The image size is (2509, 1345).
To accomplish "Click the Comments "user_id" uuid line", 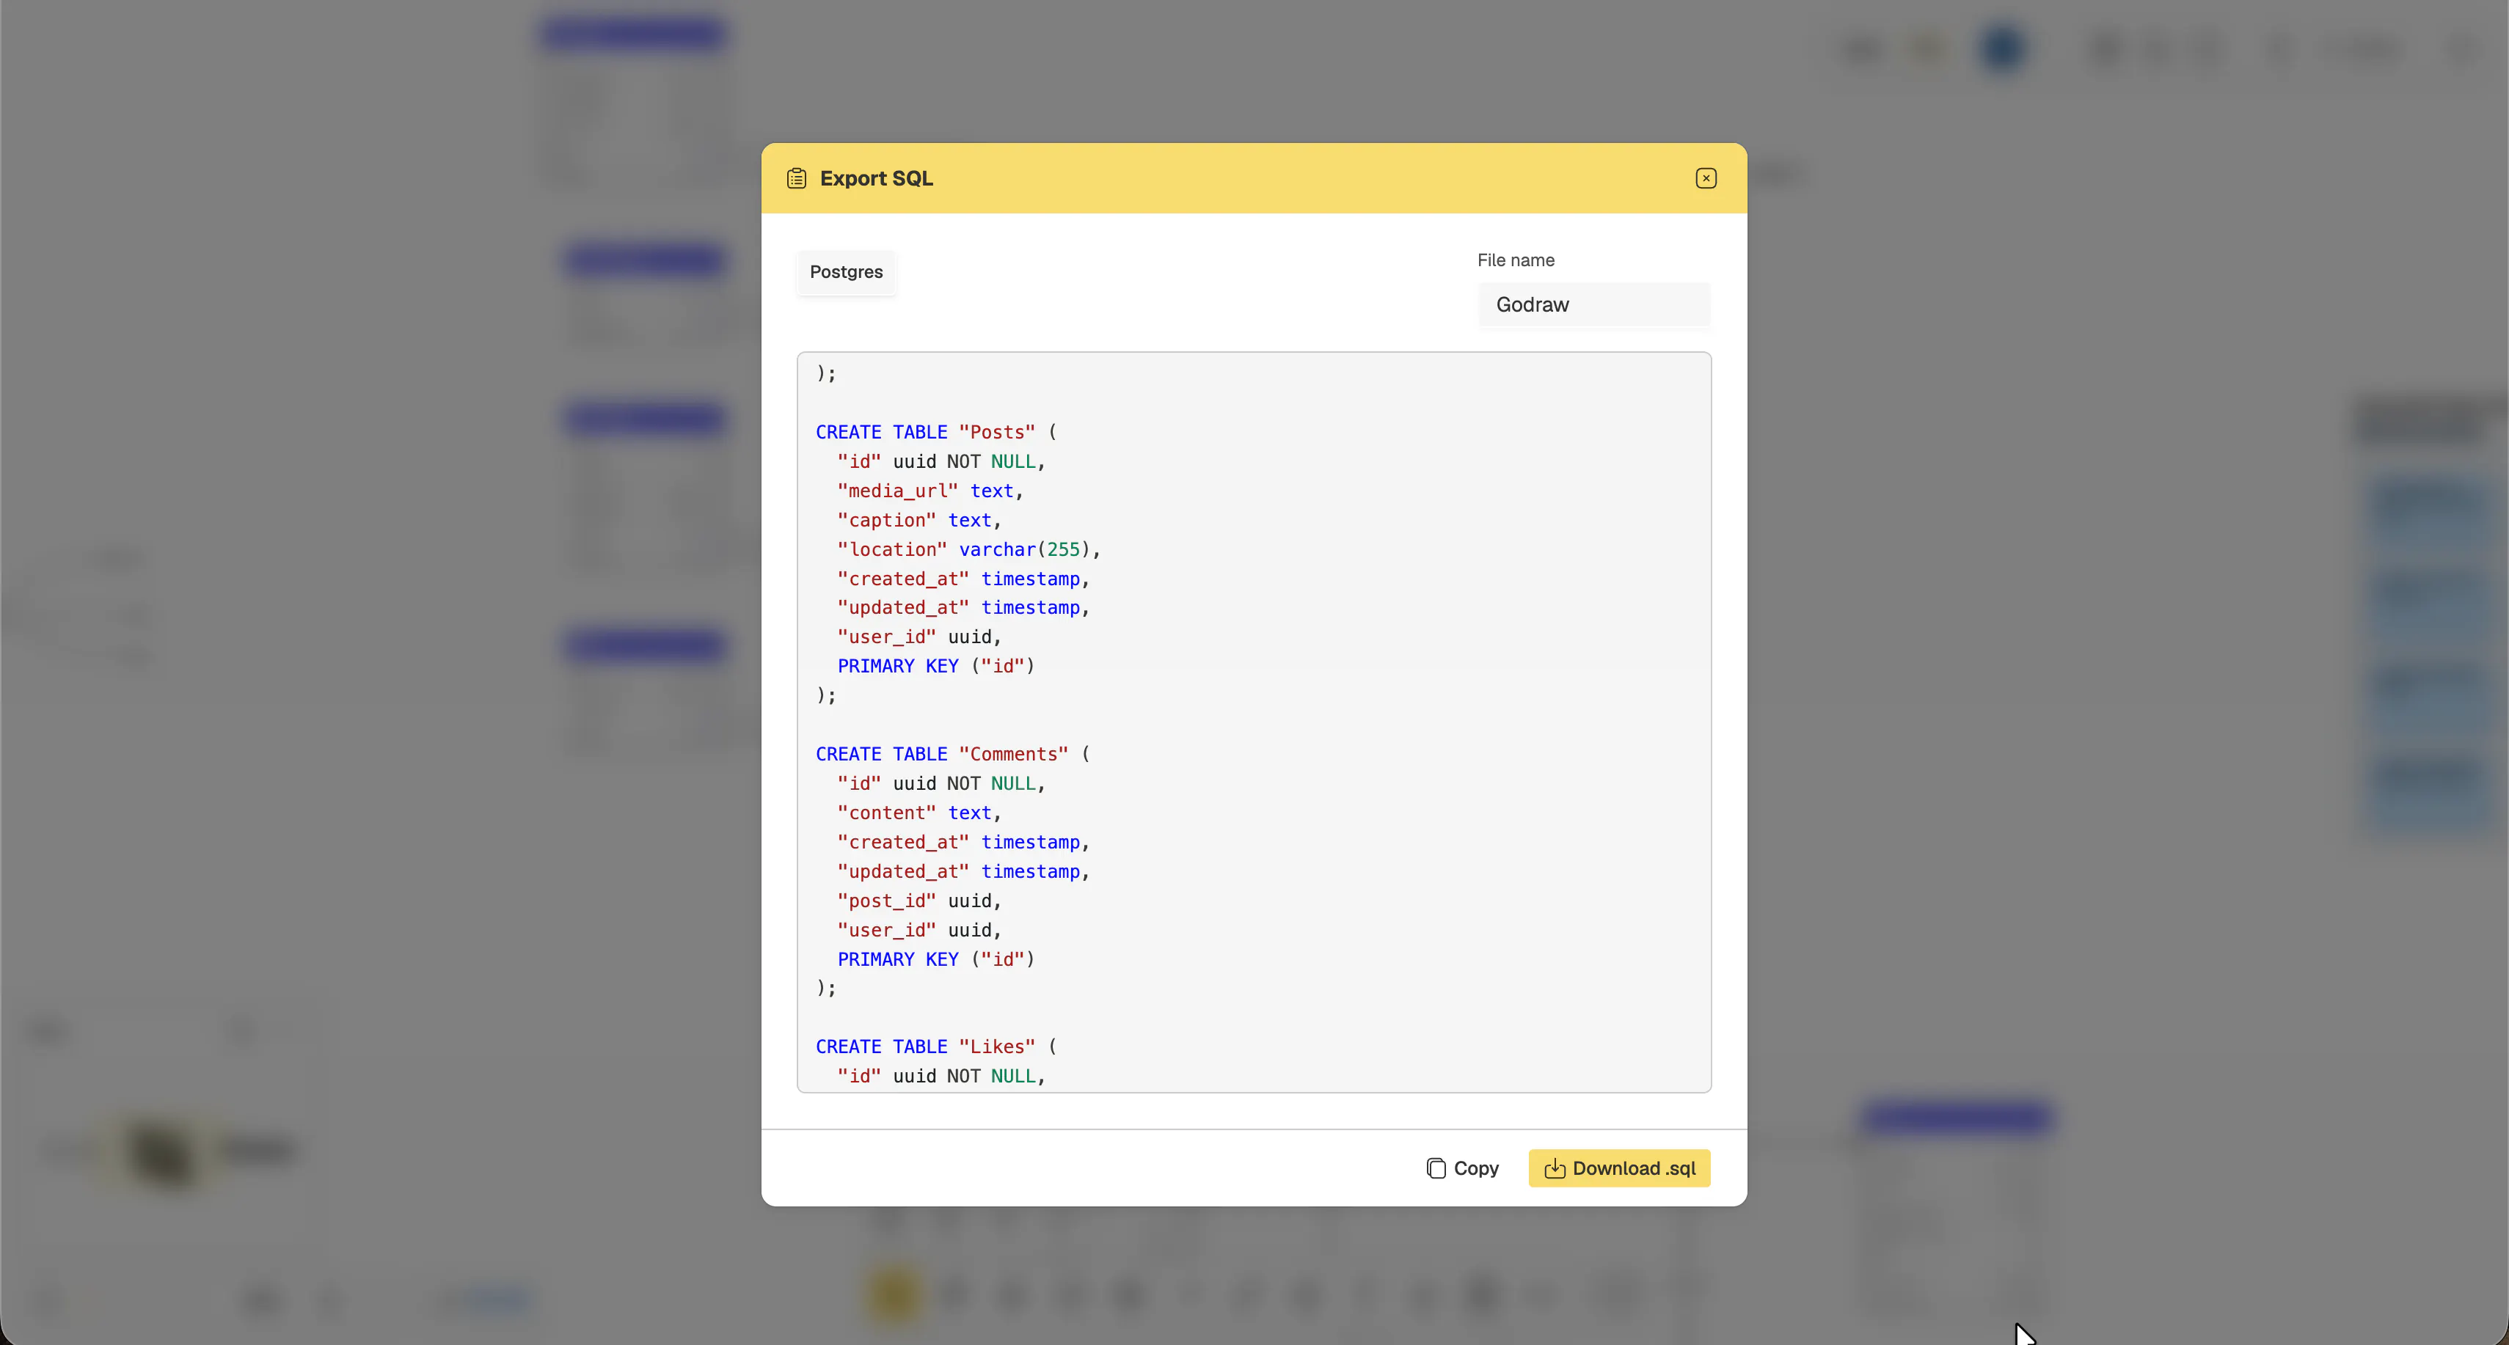I will pyautogui.click(x=919, y=930).
